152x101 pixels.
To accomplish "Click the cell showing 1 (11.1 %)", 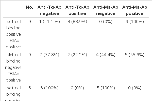I will tap(49, 22).
